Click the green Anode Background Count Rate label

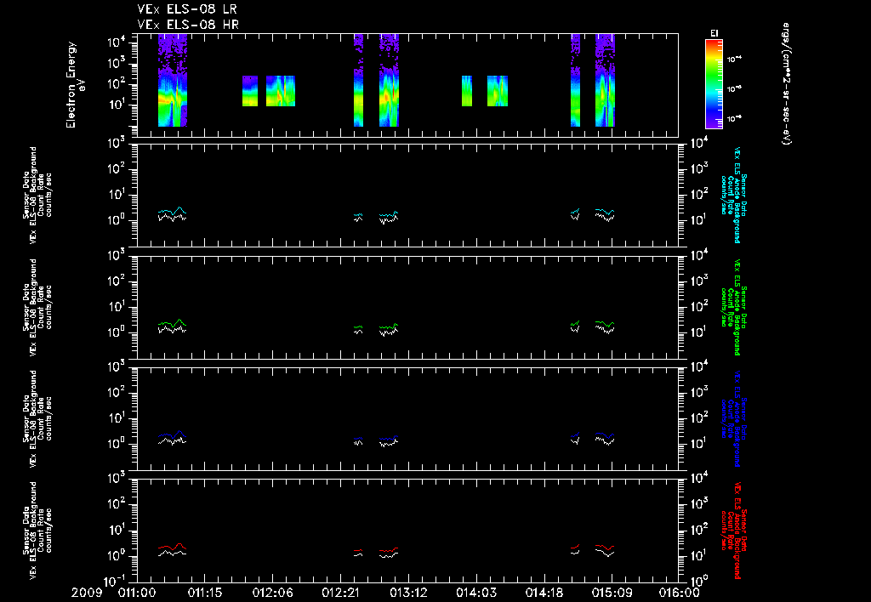click(734, 307)
